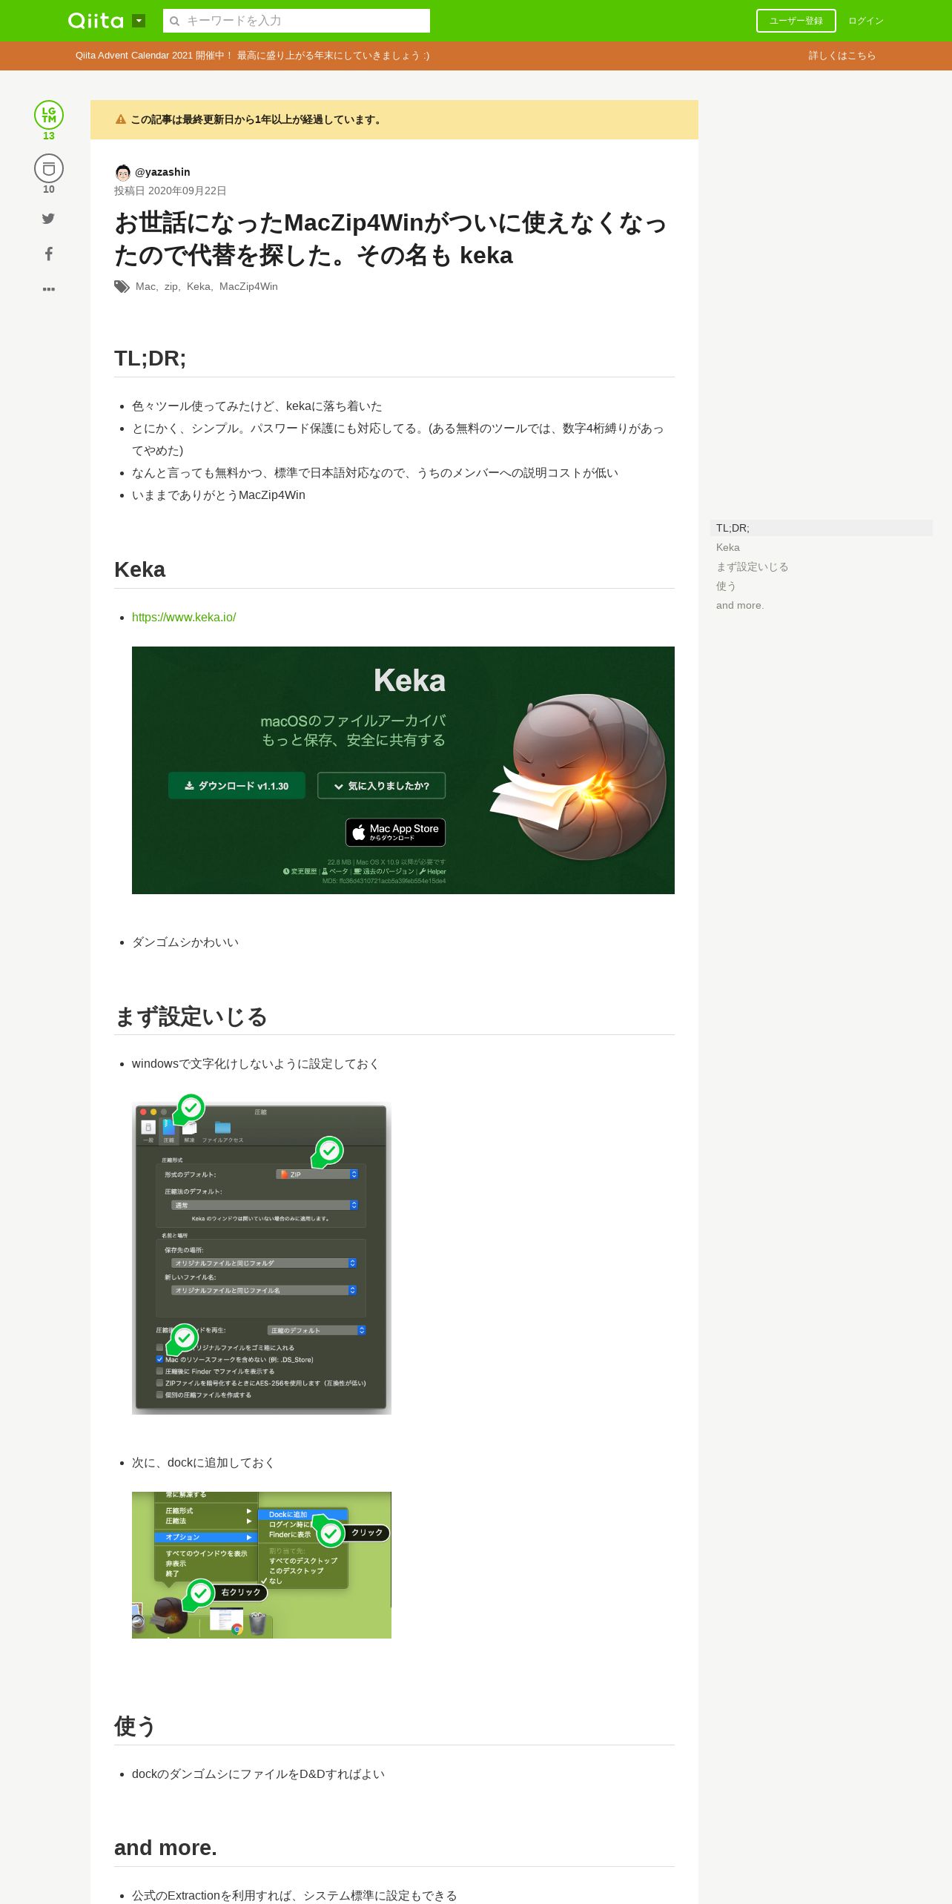Focus the keyword search field
The image size is (952, 1904).
point(297,21)
